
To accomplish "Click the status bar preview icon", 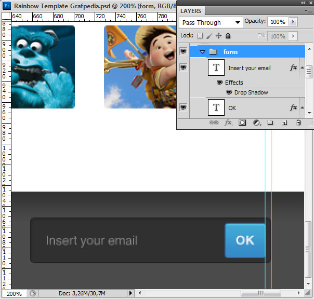I will click(32, 293).
